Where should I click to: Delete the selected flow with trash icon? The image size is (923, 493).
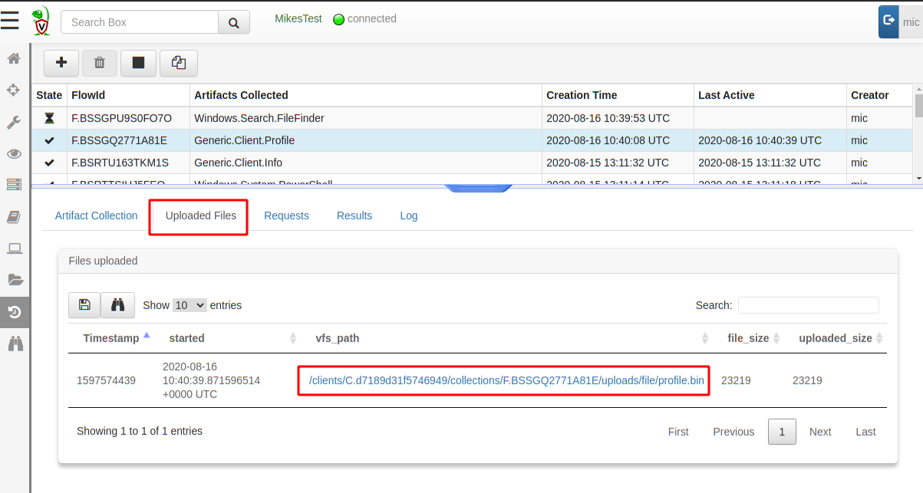pos(100,63)
